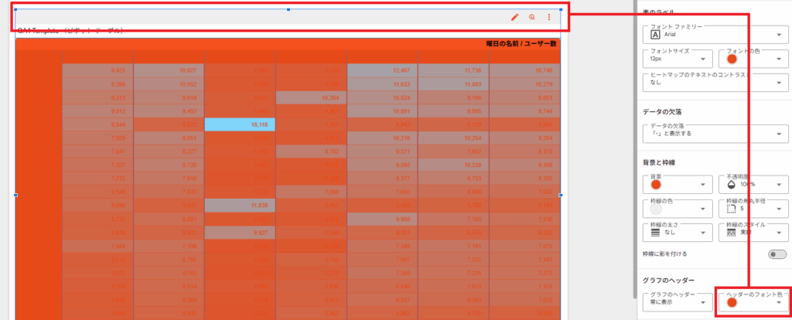The width and height of the screenshot is (792, 320).
Task: Click the table cell 10,627
Action: 169,70
